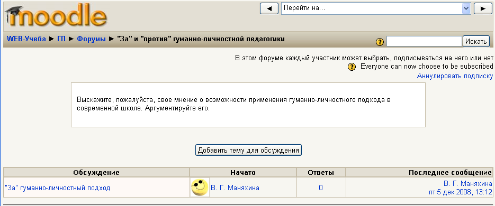Expand the 'Перейти на...' dropdown arrow
495x206 pixels.
pos(466,8)
